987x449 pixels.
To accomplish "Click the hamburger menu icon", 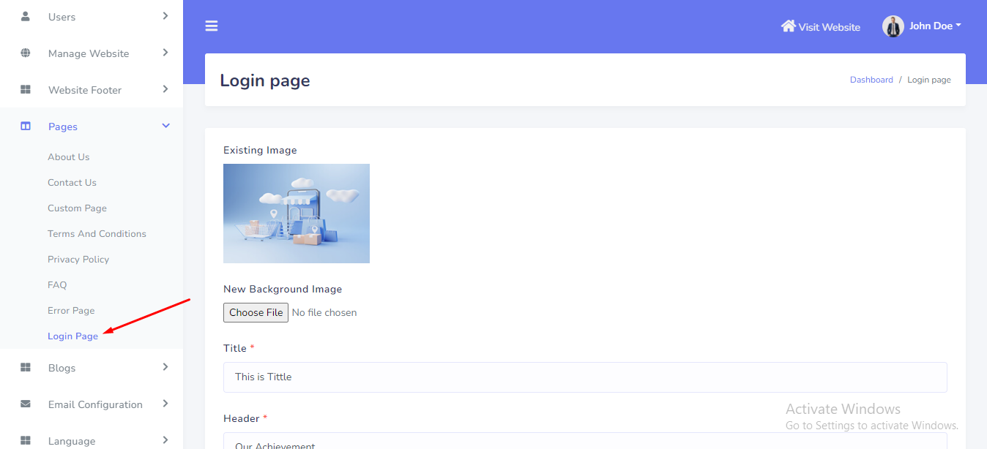I will click(x=212, y=26).
